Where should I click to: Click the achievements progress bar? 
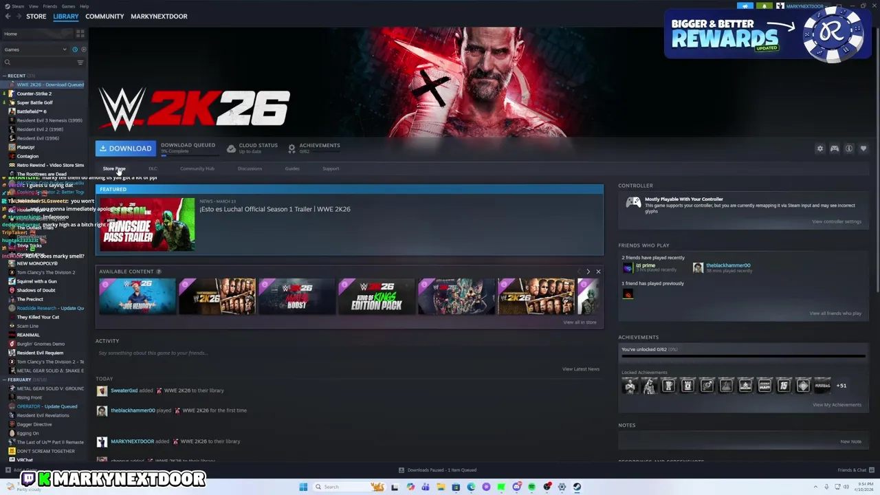pos(743,357)
